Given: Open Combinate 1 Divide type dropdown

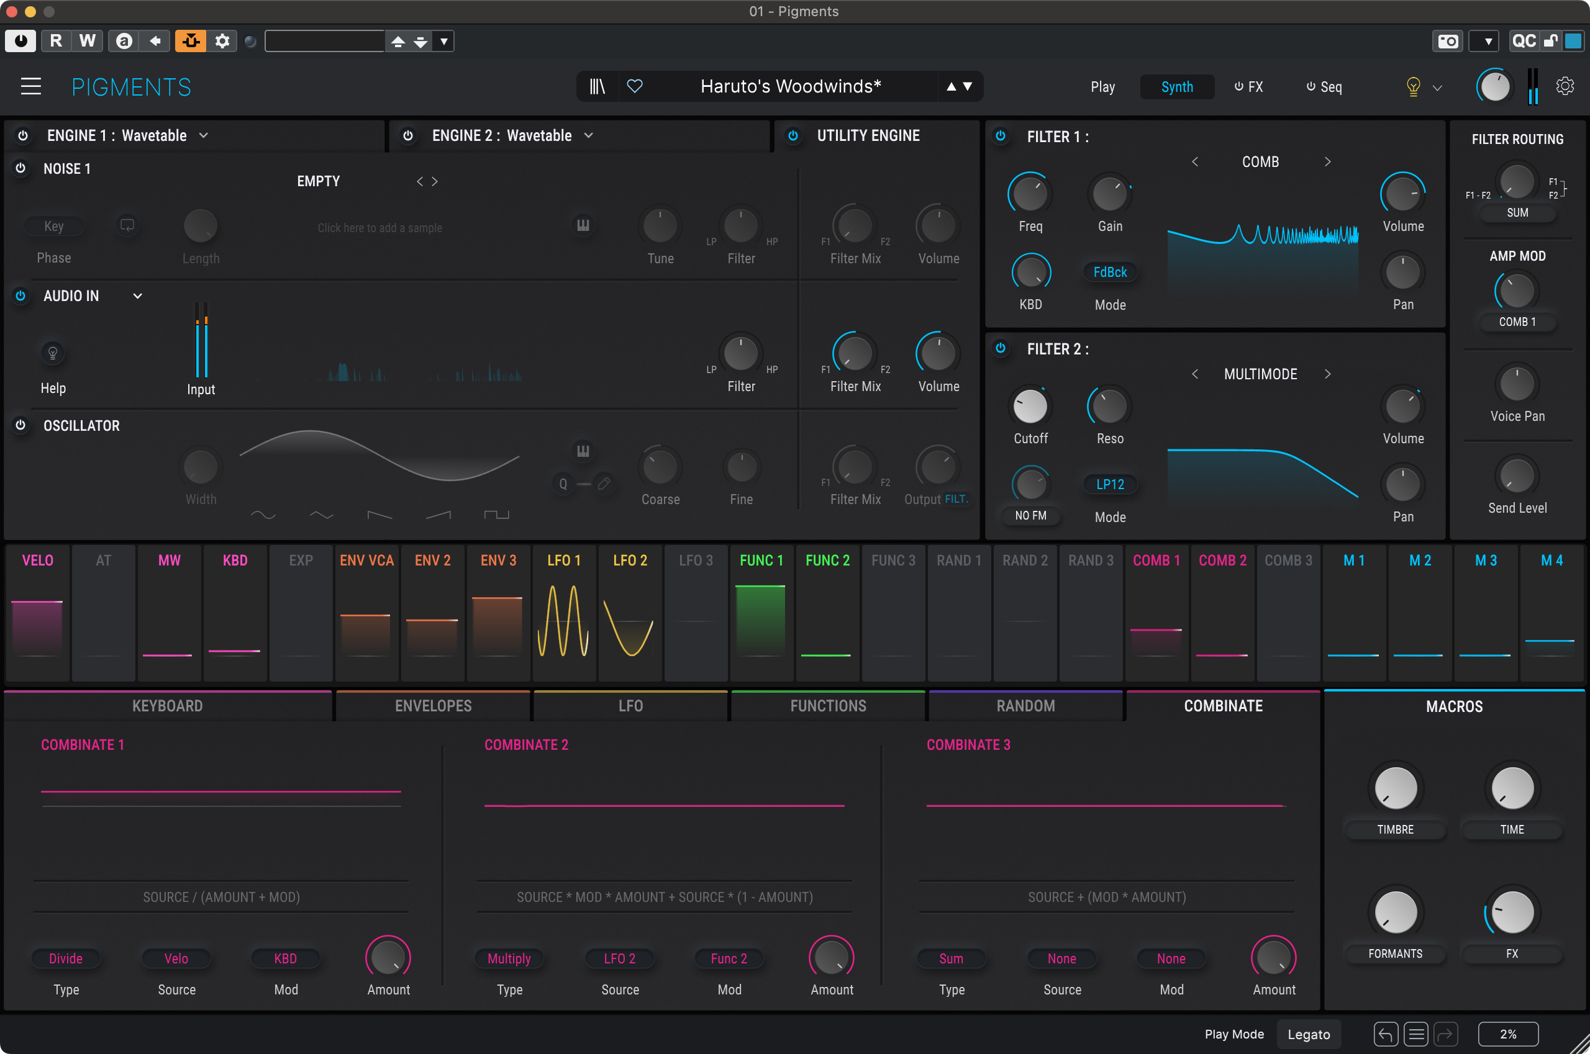Looking at the screenshot, I should 66,958.
